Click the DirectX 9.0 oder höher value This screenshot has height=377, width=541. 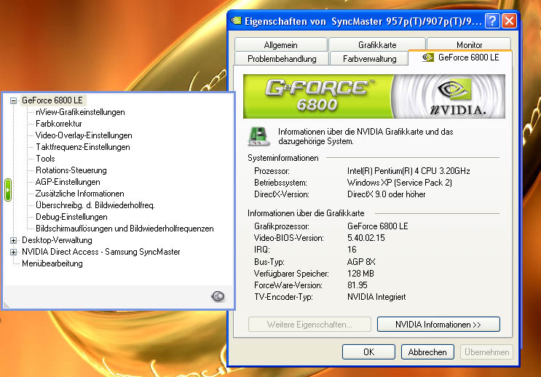click(x=386, y=194)
